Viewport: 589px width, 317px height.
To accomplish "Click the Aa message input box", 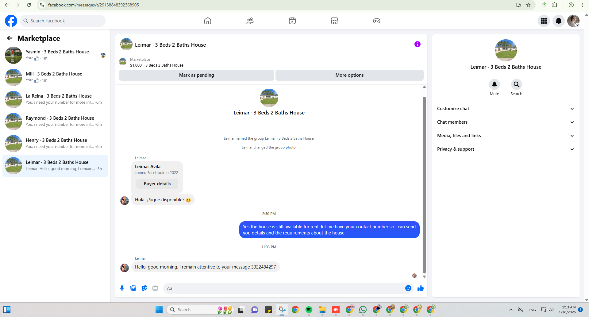I will click(284, 288).
